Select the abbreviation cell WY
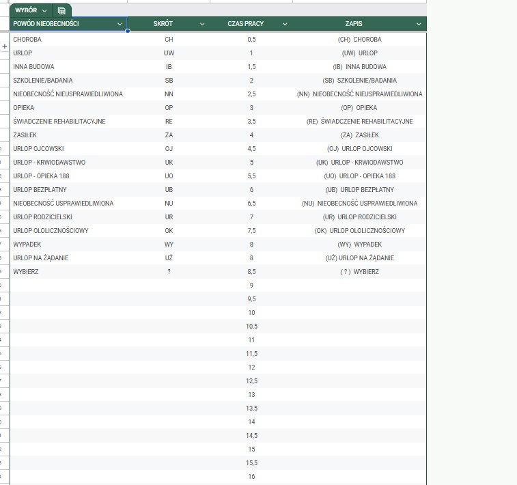The height and width of the screenshot is (485, 517). click(x=169, y=245)
